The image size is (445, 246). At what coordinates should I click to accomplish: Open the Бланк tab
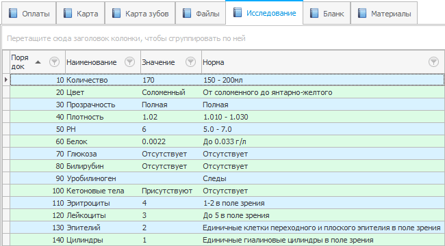point(327,13)
